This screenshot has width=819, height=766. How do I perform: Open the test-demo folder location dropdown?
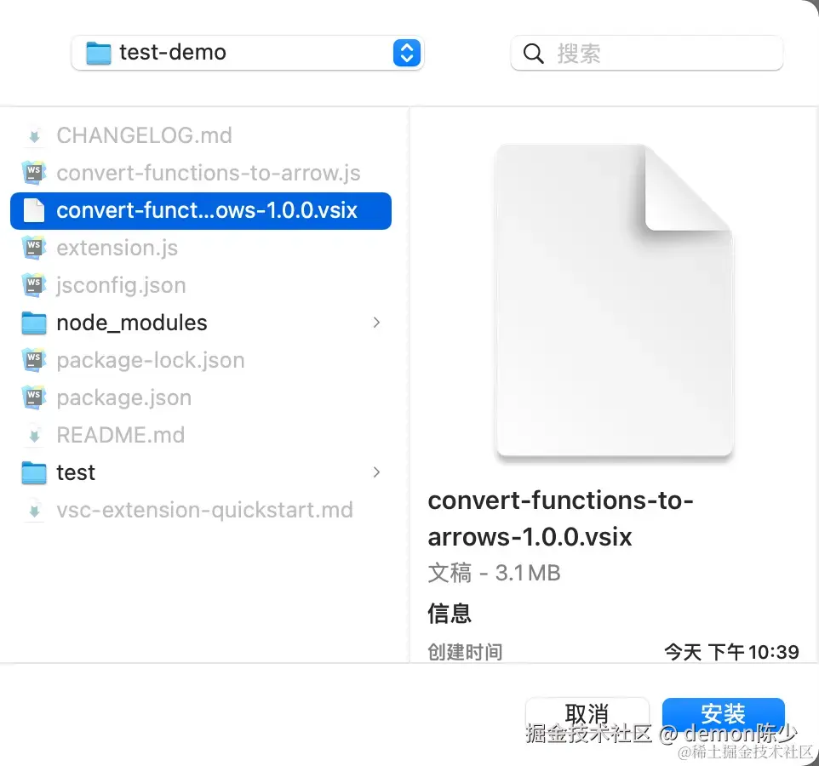[407, 53]
